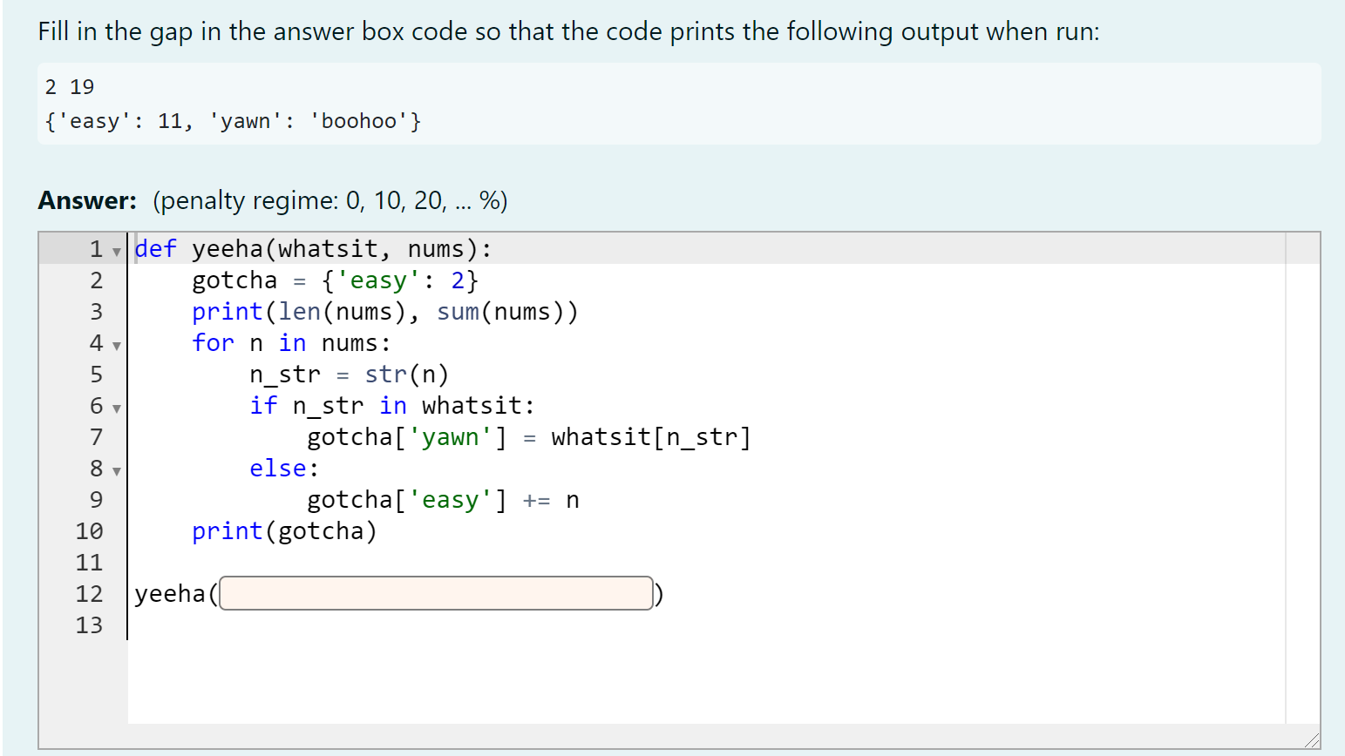Click line number 10 in the gutter
This screenshot has width=1345, height=756.
[90, 530]
